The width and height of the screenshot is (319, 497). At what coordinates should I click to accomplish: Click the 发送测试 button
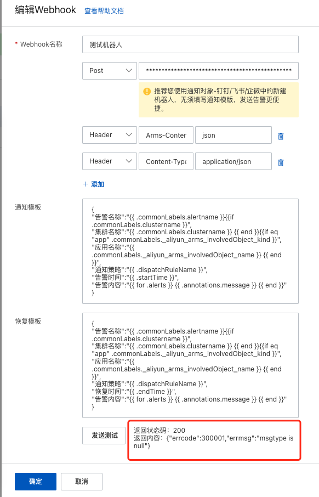click(x=104, y=436)
